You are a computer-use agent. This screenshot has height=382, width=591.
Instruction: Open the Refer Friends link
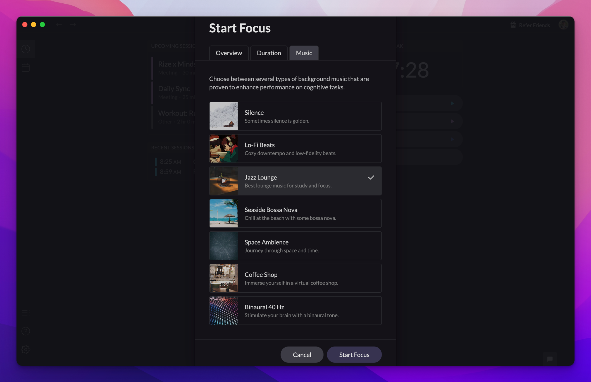534,25
